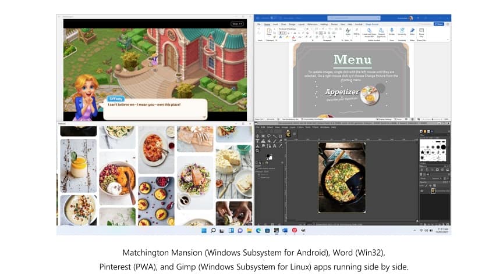Collapse the Word ribbon chevron
This screenshot has height=280, width=489.
pyautogui.click(x=448, y=40)
